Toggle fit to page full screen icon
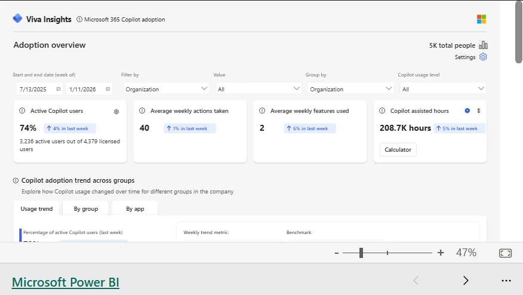 tap(505, 253)
